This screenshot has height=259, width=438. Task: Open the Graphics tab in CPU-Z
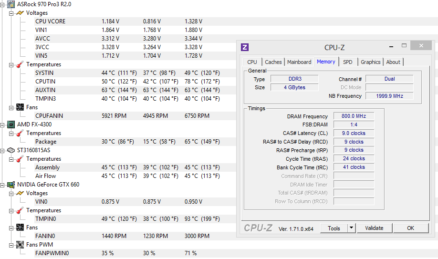[x=370, y=62]
